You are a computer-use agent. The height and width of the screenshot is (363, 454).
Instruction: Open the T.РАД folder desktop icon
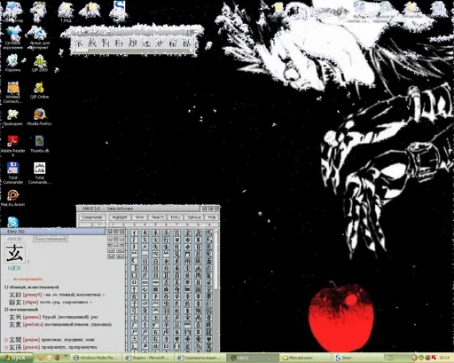point(66,12)
